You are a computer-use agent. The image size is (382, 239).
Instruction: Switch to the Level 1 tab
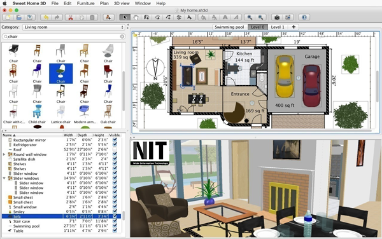[x=278, y=27]
